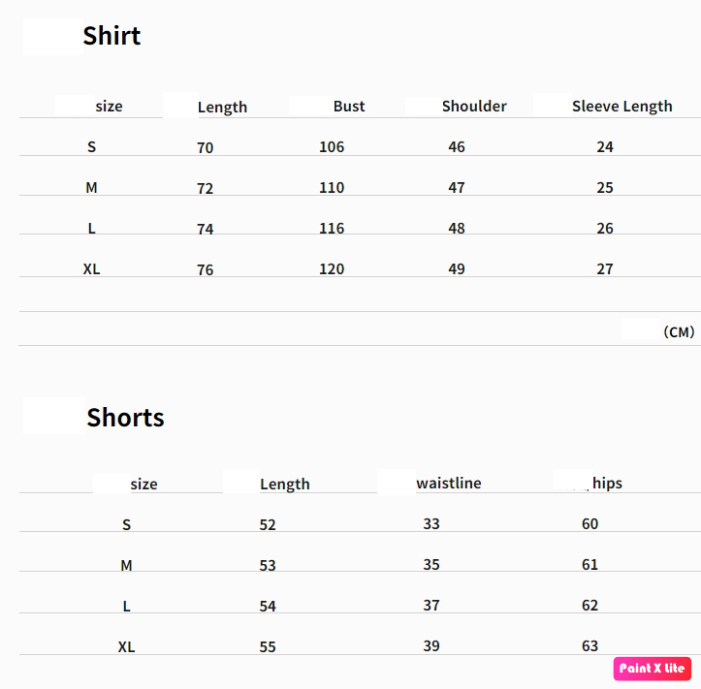Image resolution: width=701 pixels, height=689 pixels.
Task: Select shirt length value 70
Action: tap(205, 148)
